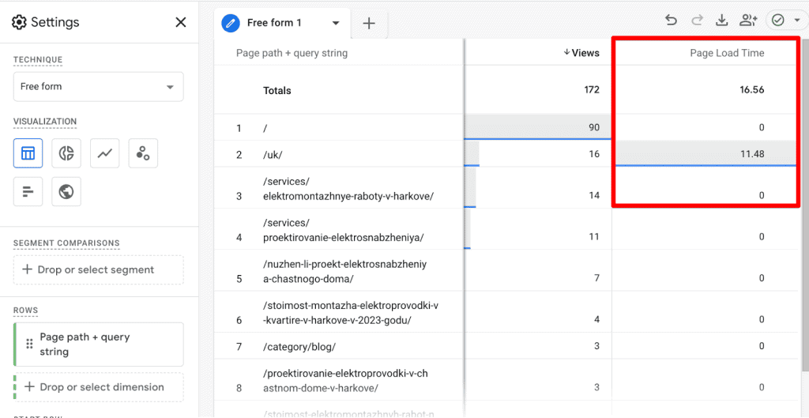Click the drag handle on Page path chip
This screenshot has width=809, height=418.
pos(29,345)
